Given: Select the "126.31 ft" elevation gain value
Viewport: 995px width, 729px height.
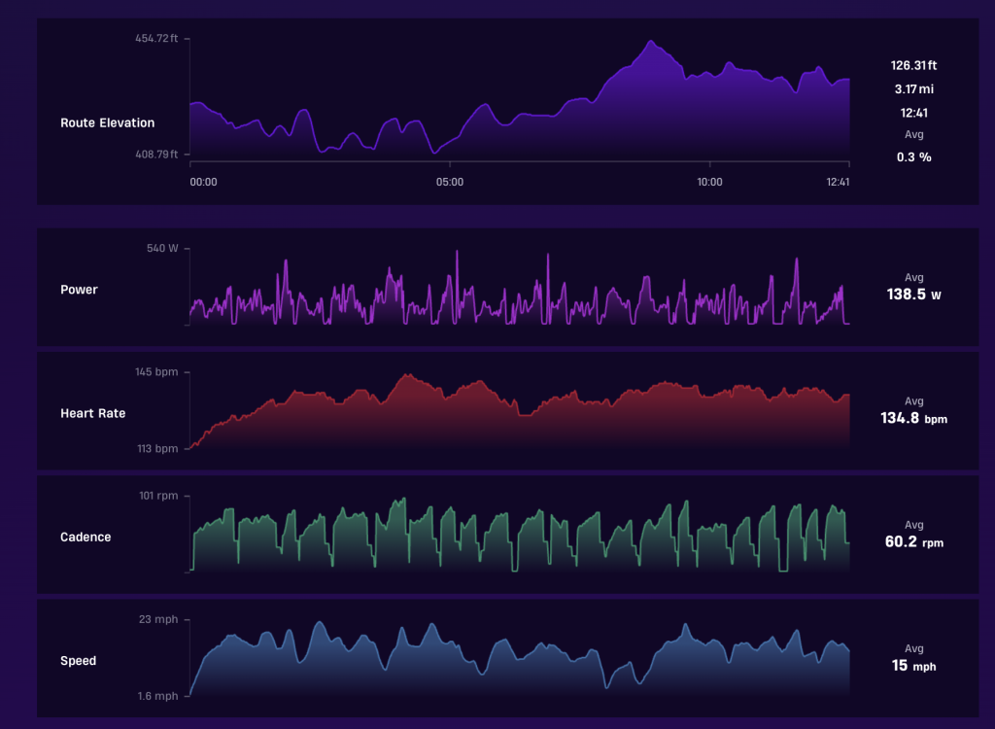Looking at the screenshot, I should point(913,65).
